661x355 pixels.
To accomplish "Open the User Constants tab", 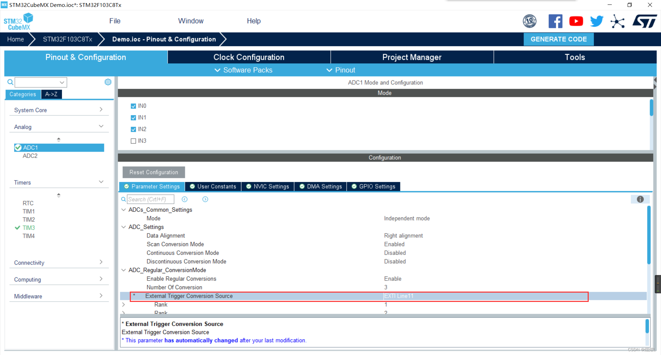I will [213, 186].
